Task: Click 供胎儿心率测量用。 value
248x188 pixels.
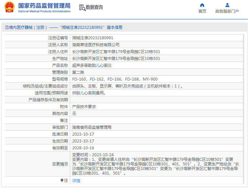Action: pyautogui.click(x=89, y=93)
